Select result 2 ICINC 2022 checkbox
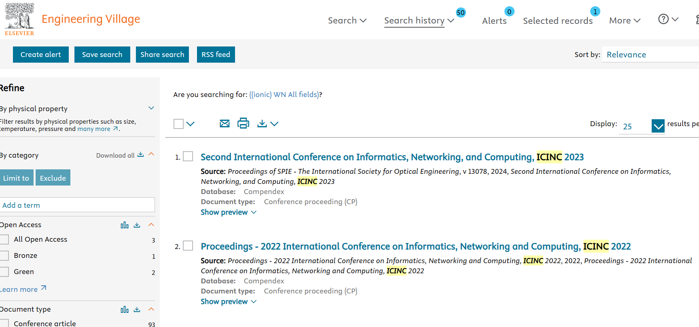Viewport: 699px width, 327px height. point(188,246)
